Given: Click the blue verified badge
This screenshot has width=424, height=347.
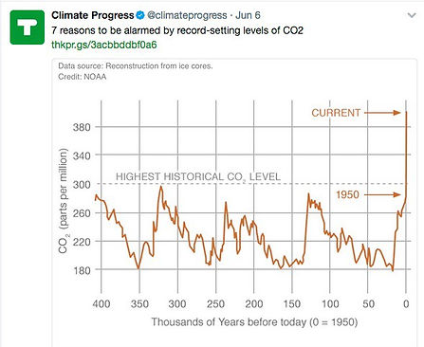Looking at the screenshot, I should click(x=140, y=15).
